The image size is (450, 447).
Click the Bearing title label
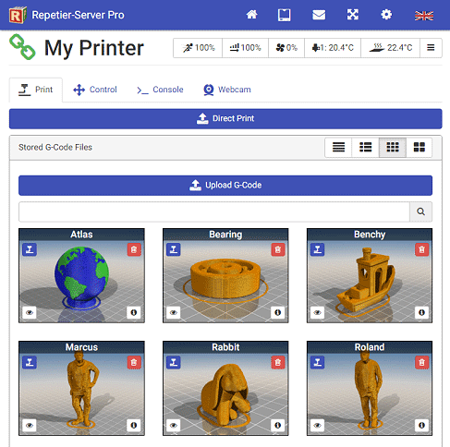coord(225,235)
